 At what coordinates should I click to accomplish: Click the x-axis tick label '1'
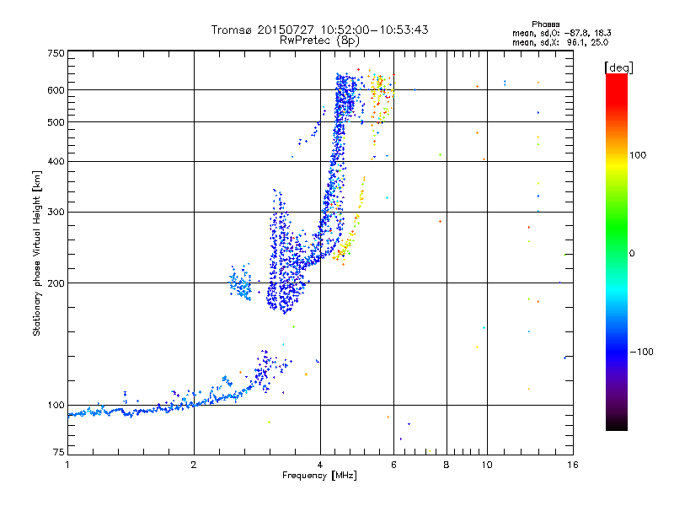(67, 465)
